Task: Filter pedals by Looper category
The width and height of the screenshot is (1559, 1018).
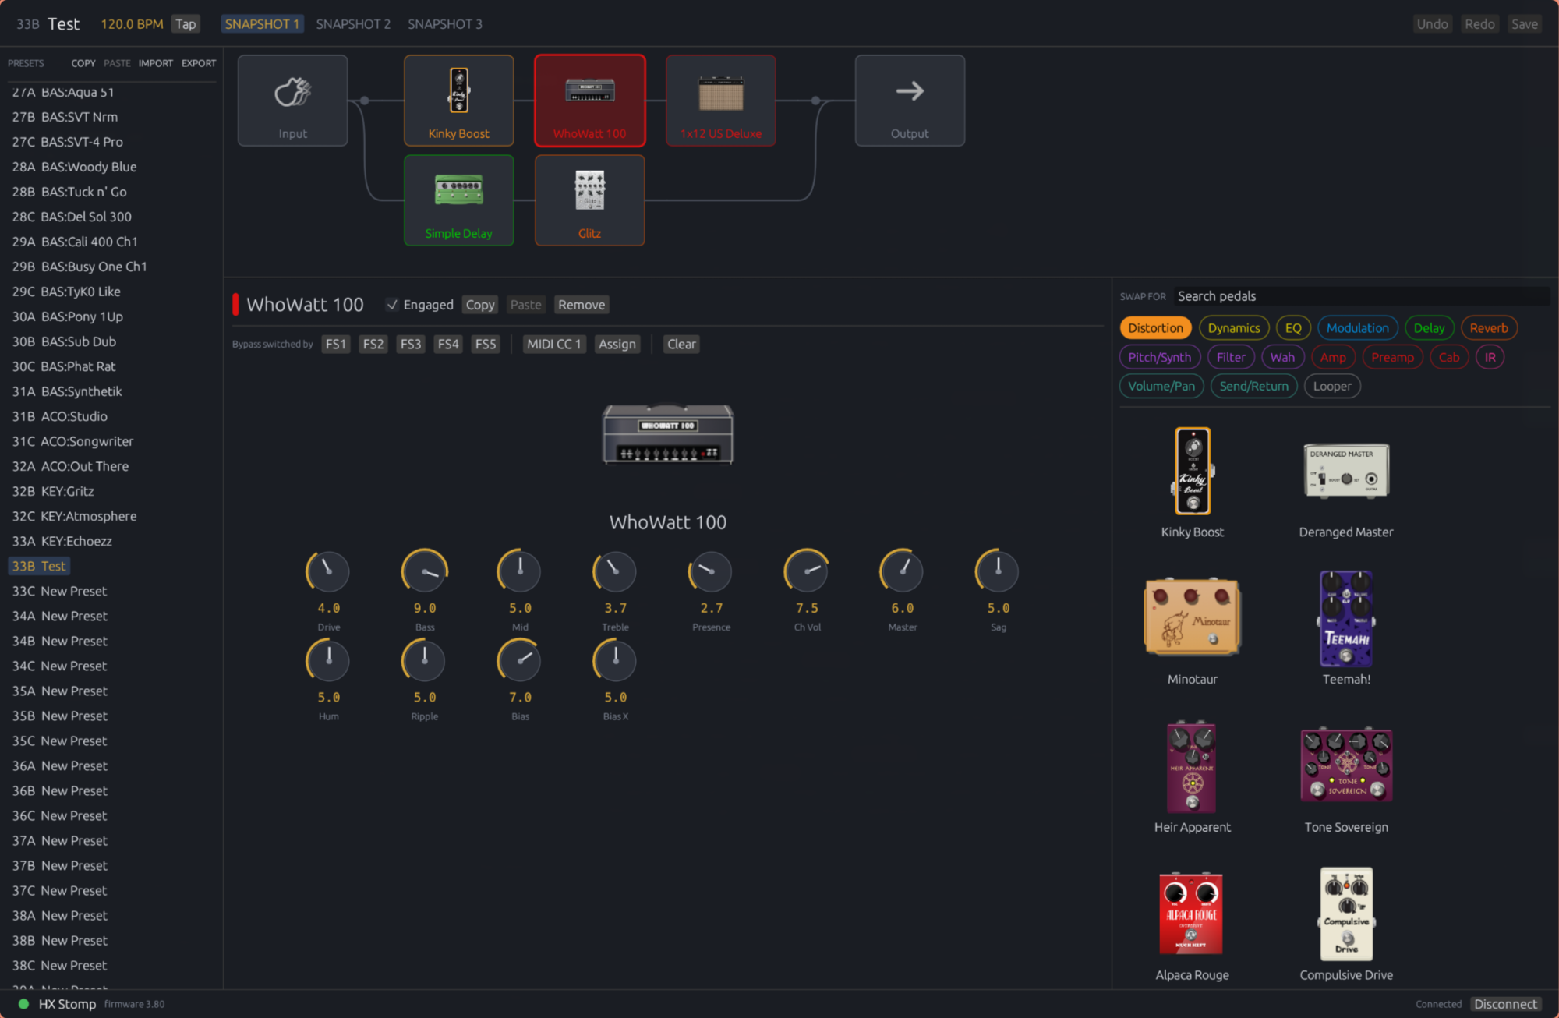Action: pos(1332,386)
